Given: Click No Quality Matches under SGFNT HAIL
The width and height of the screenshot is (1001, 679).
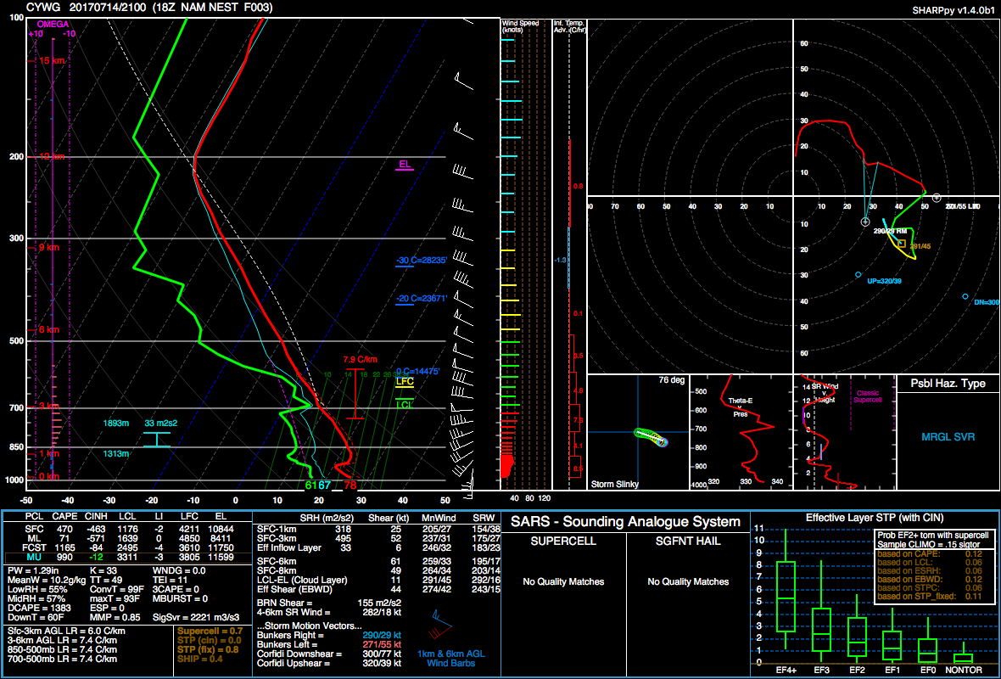Looking at the screenshot, I should tap(688, 582).
